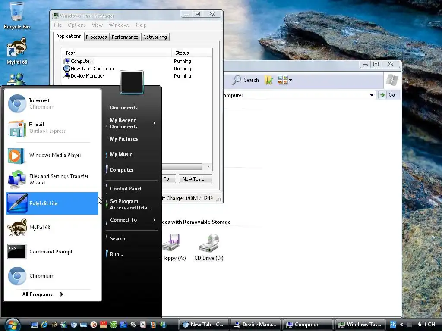Click the Windows logo in Computer window
Screen dimensions: 442x331
[x=392, y=80]
